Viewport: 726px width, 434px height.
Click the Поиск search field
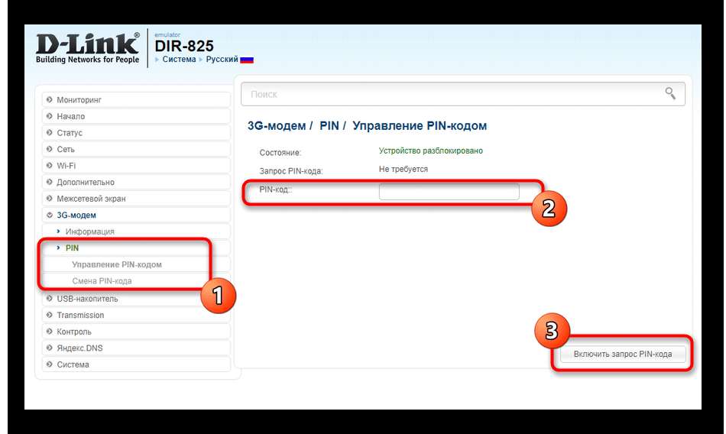pos(463,94)
